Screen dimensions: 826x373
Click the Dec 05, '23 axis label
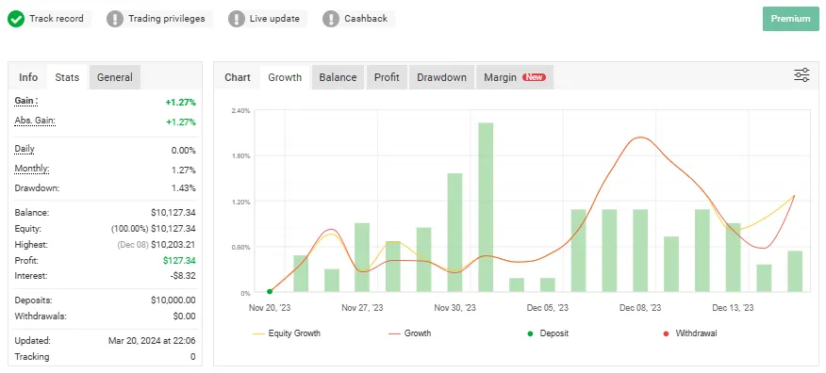click(548, 308)
